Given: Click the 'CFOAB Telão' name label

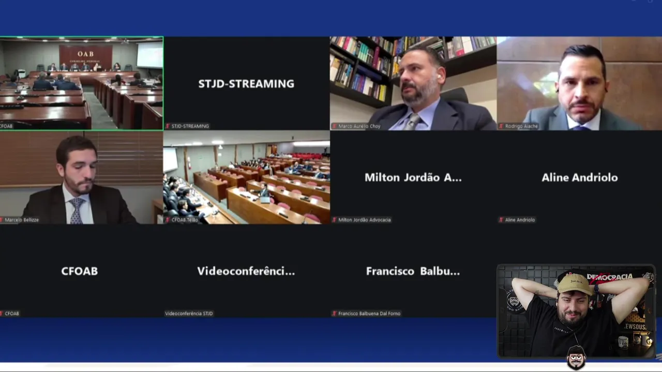Looking at the screenshot, I should tap(185, 220).
